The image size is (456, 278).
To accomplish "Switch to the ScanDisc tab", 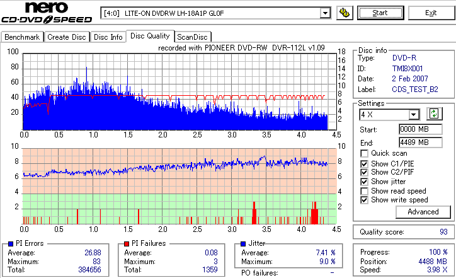I will tap(192, 37).
